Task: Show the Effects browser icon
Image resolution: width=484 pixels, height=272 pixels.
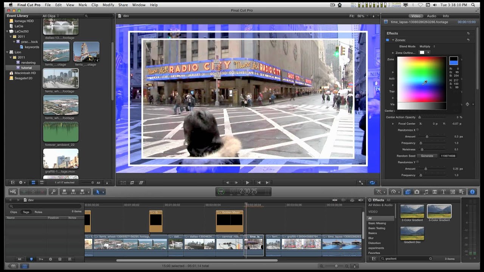Action: click(x=408, y=192)
